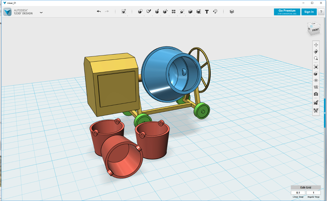This screenshot has width=327, height=201.
Task: Click the Go Premium button
Action: pos(287,12)
